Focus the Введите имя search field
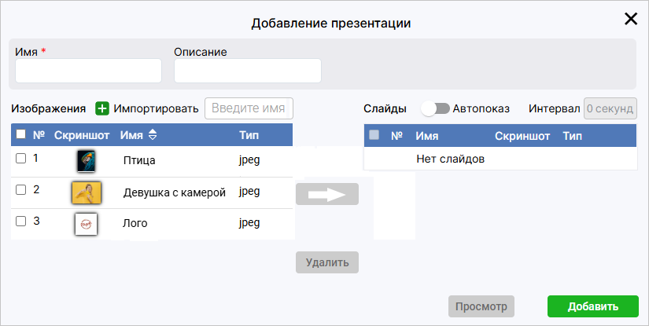This screenshot has width=649, height=326. click(249, 108)
